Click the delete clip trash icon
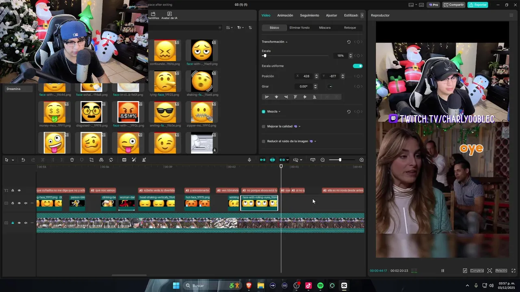The image size is (520, 292). coord(72,160)
